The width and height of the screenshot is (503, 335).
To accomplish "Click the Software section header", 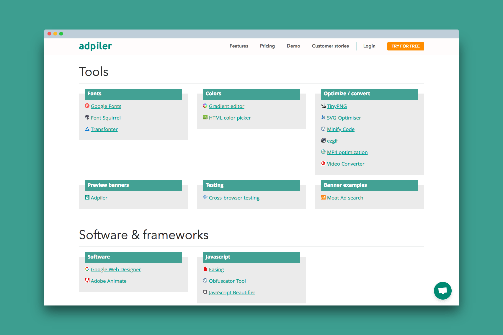I will (133, 257).
